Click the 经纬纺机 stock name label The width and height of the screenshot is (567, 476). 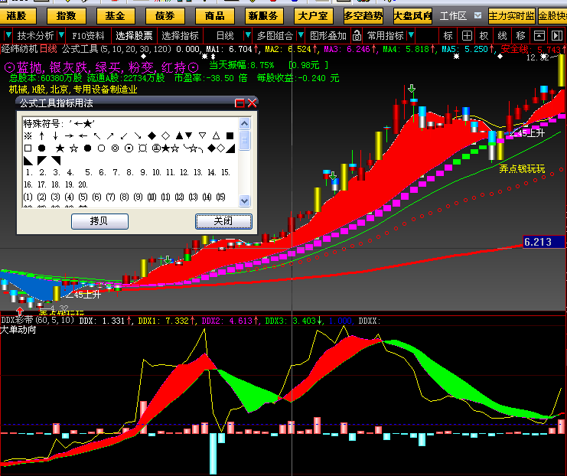tap(20, 48)
